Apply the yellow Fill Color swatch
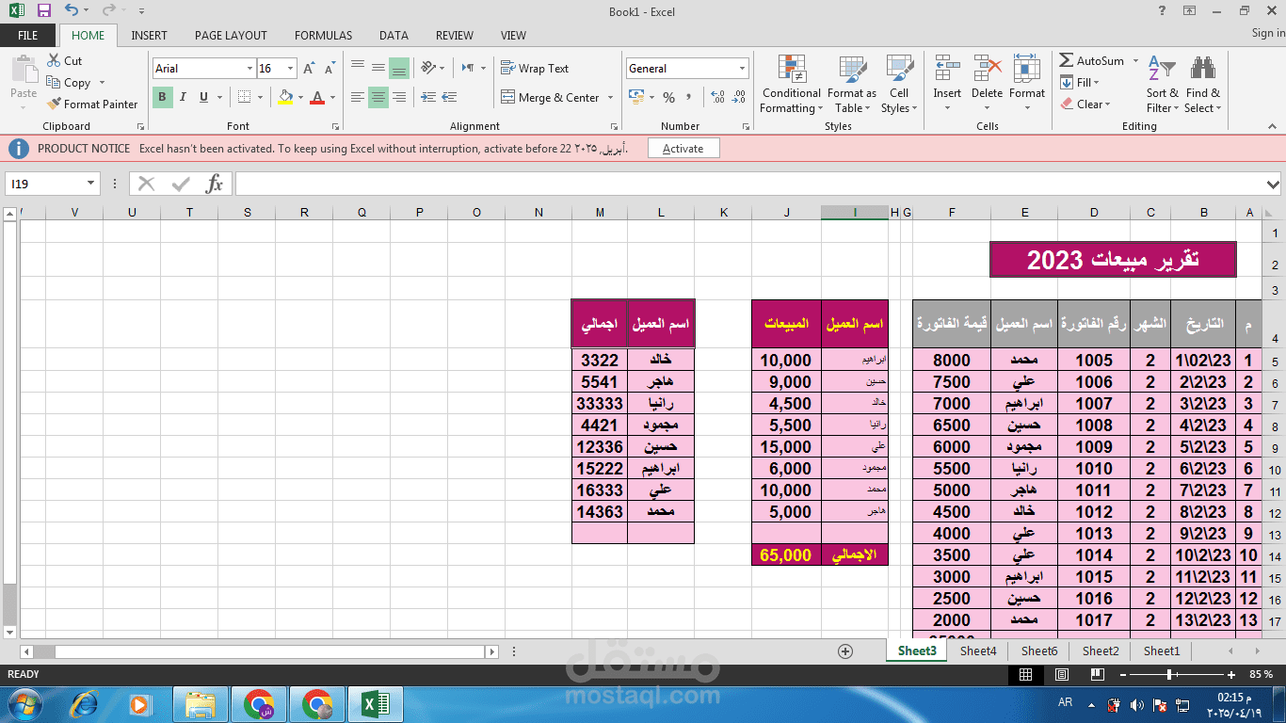1286x723 pixels. click(x=285, y=97)
